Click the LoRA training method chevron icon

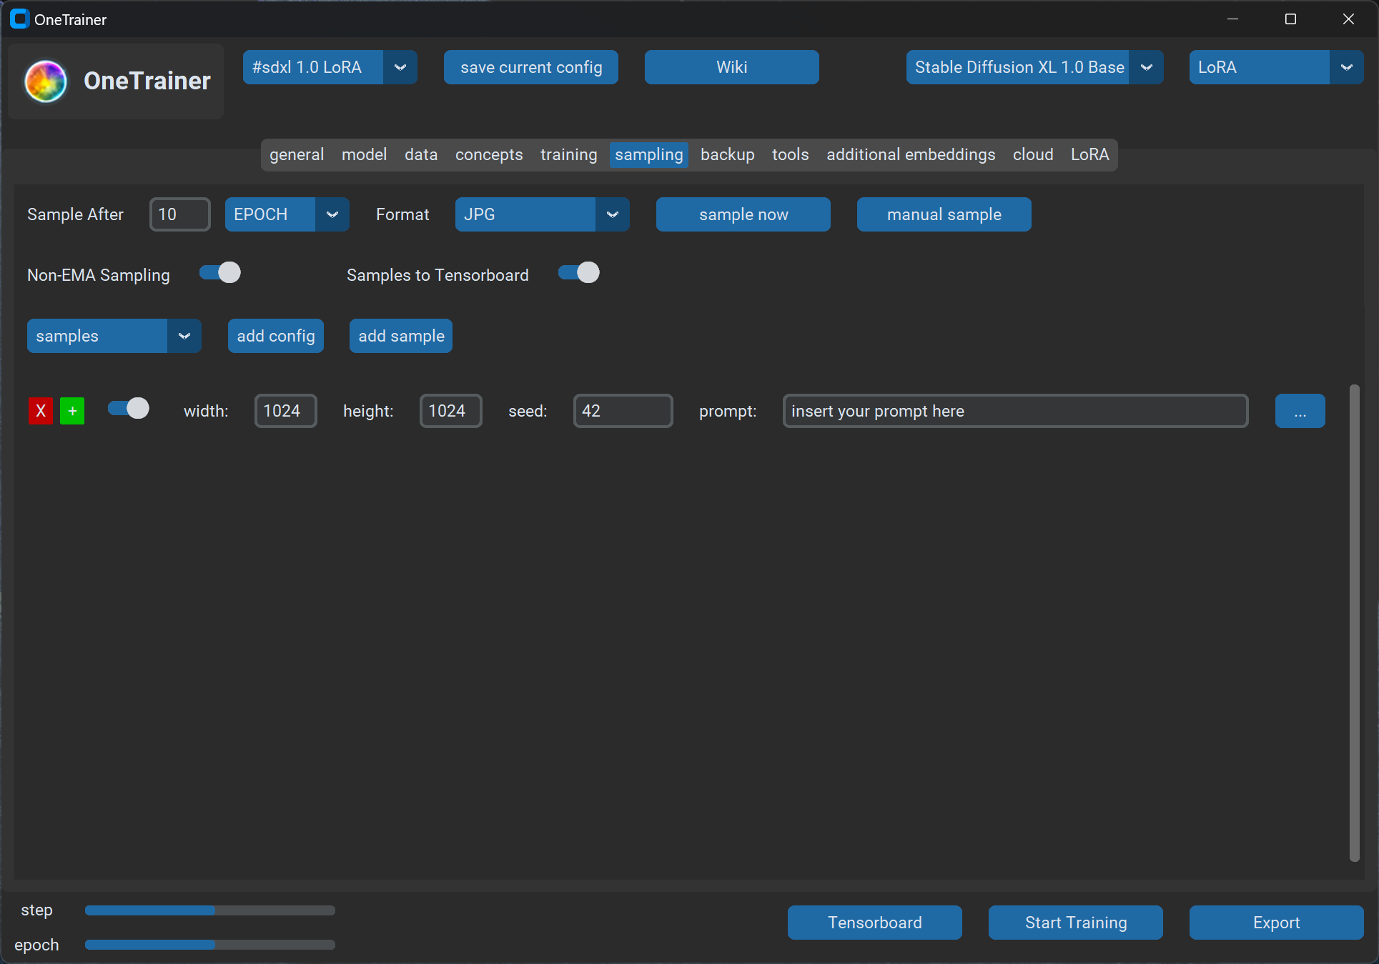point(1346,67)
